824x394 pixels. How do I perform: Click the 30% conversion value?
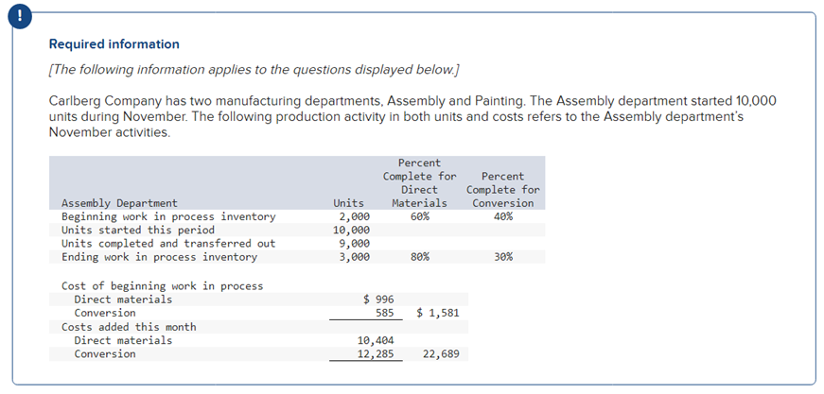tap(503, 257)
